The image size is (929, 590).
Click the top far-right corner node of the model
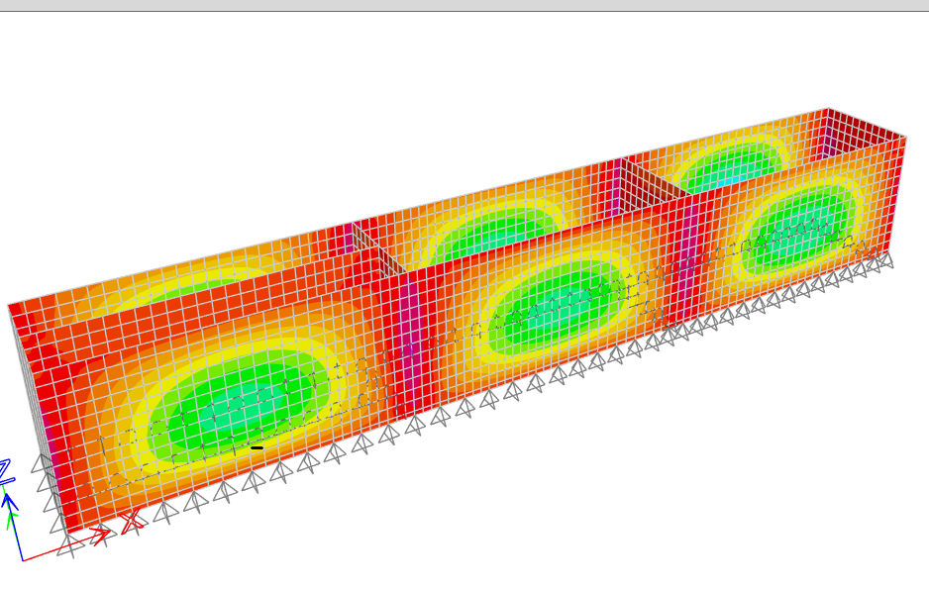point(905,135)
